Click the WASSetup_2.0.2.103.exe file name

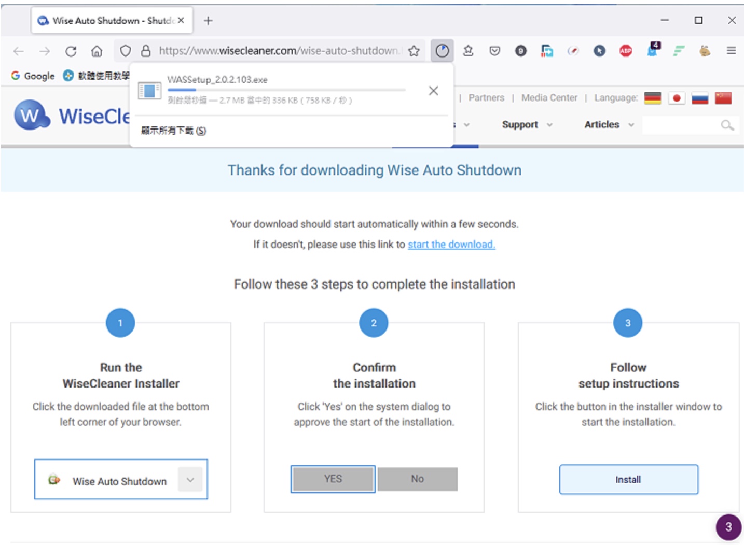[x=217, y=80]
